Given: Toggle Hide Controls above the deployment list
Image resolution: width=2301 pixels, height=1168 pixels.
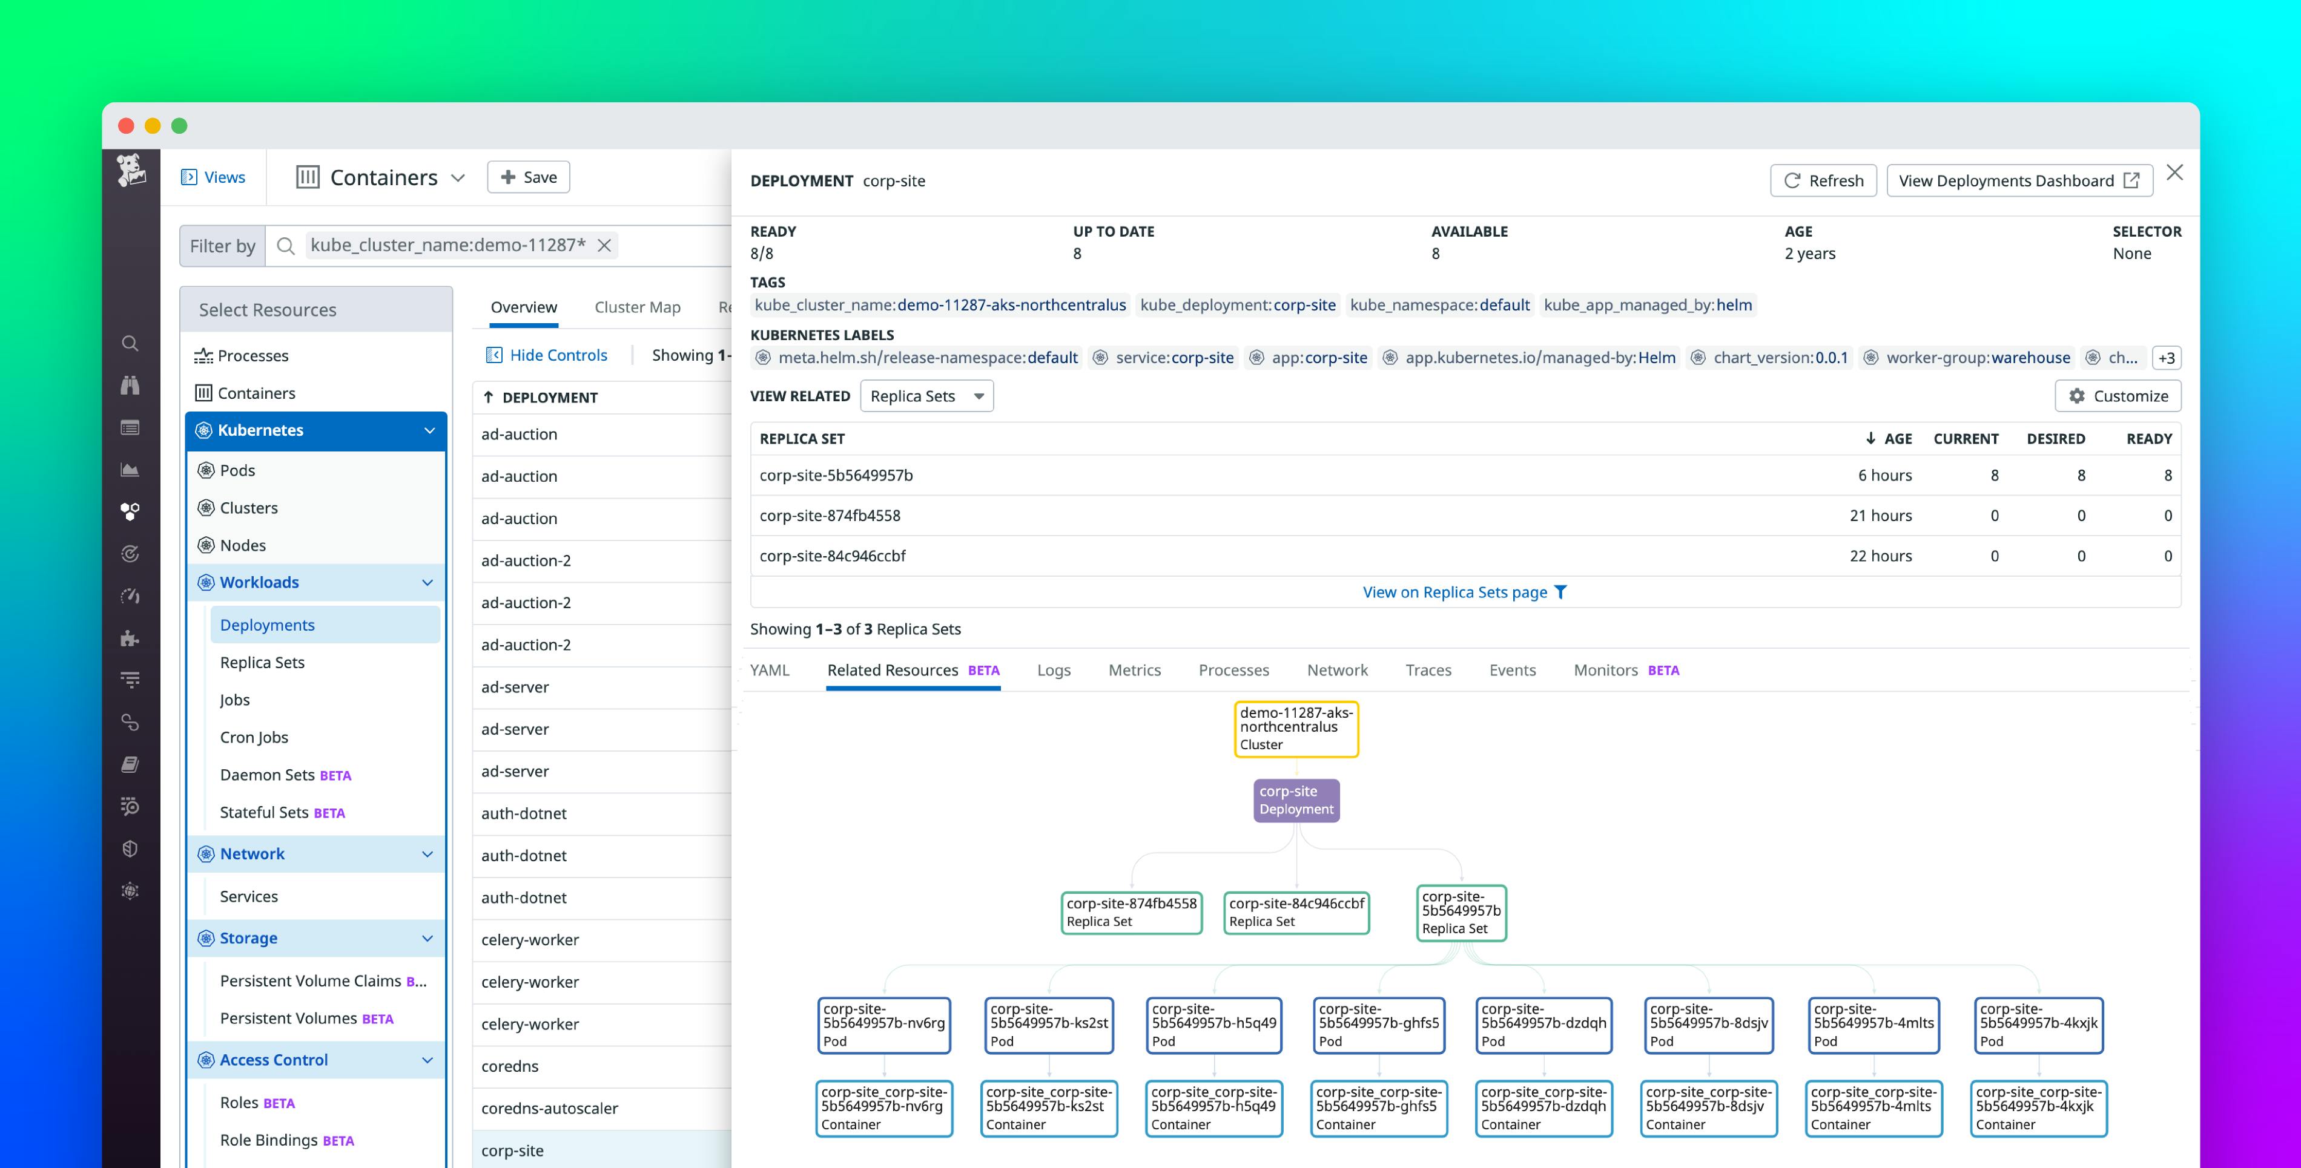Looking at the screenshot, I should [547, 355].
